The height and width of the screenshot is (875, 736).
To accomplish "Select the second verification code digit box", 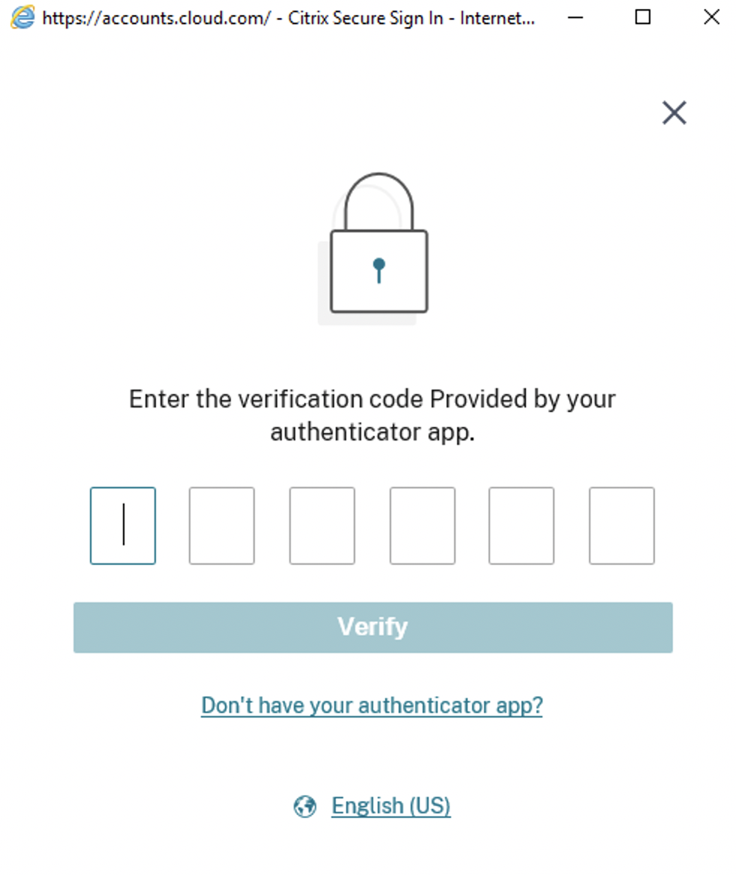I will coord(222,526).
